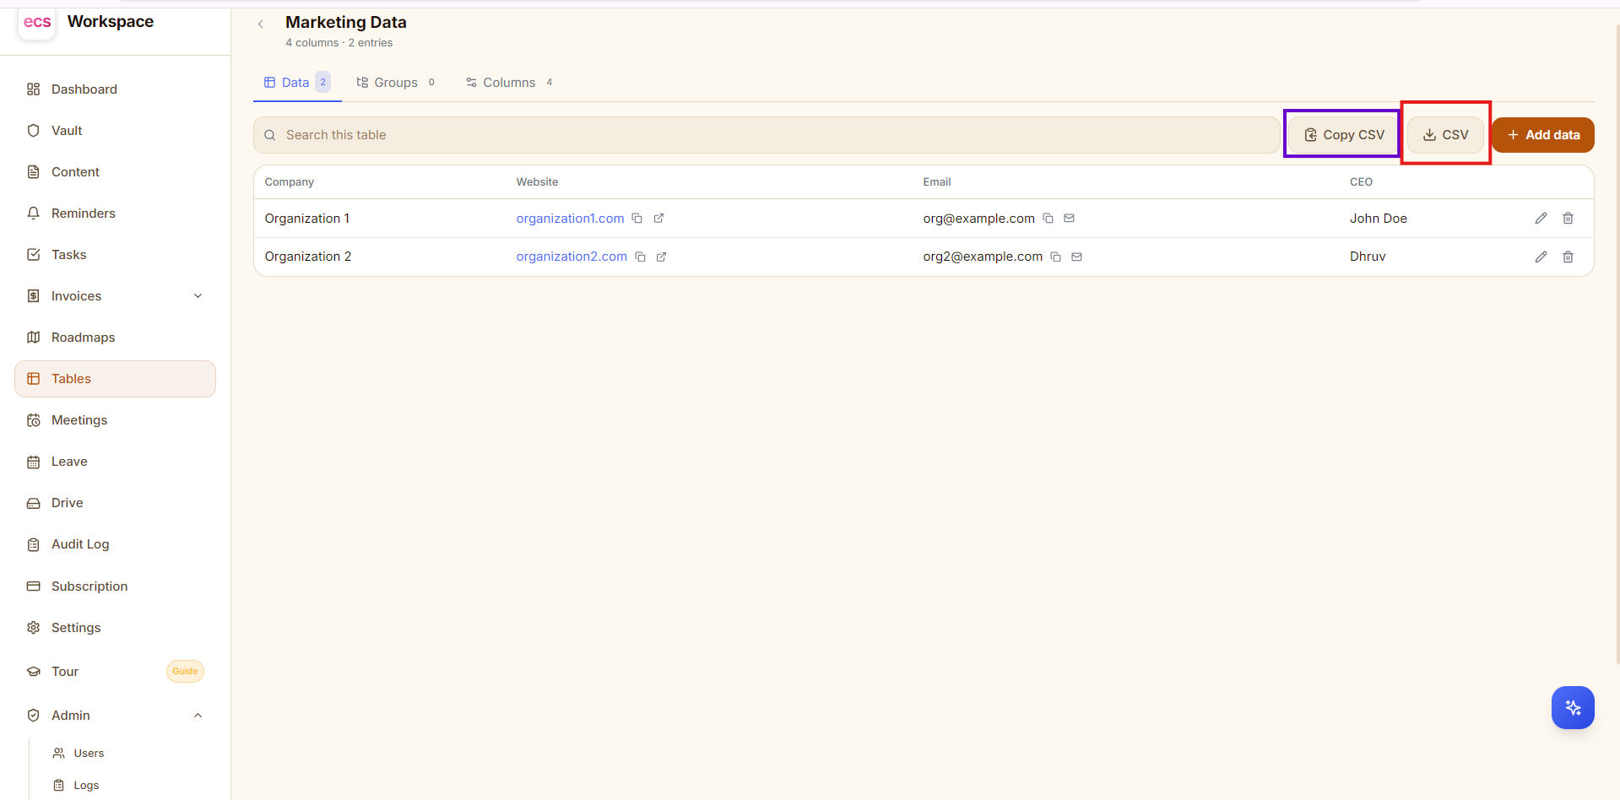Open Dashboard from the sidebar
Screen dimensions: 1620x800
point(115,89)
